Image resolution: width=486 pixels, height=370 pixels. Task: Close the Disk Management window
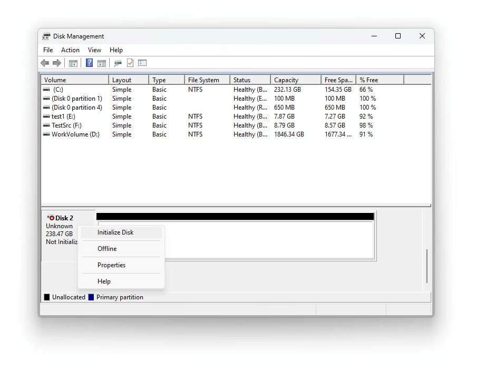[422, 36]
